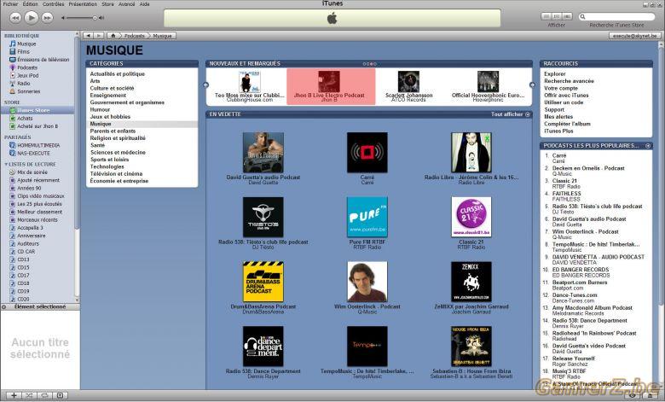
Task: Skip to the next track button
Action: (47, 18)
